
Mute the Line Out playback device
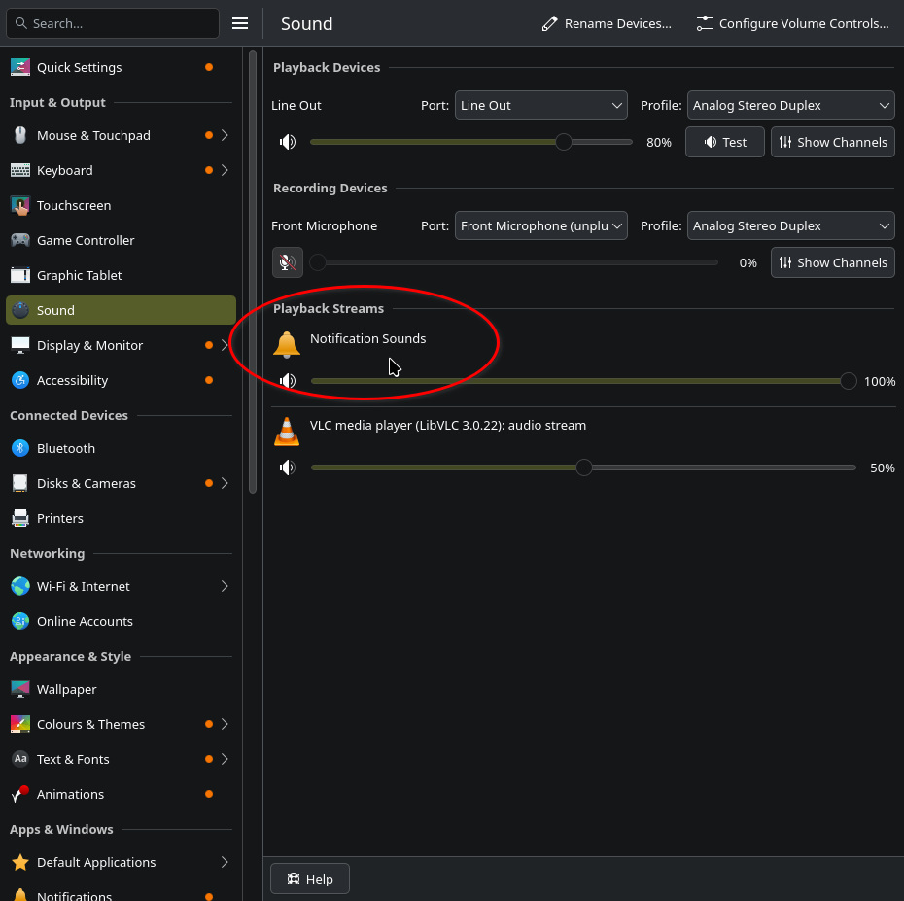[x=287, y=142]
